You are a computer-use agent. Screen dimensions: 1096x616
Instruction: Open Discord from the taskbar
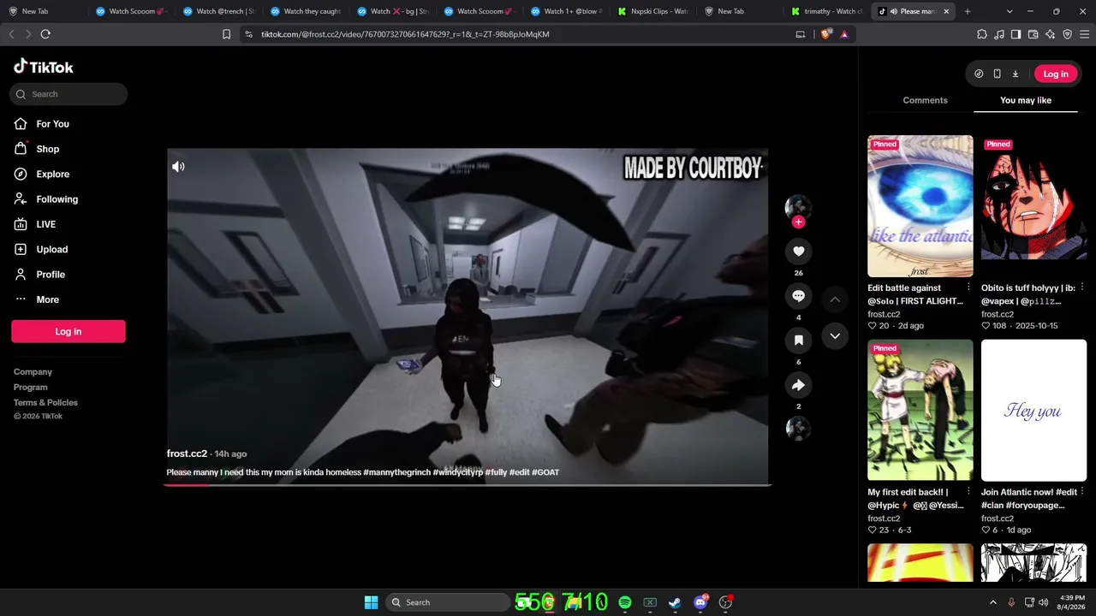(x=700, y=602)
